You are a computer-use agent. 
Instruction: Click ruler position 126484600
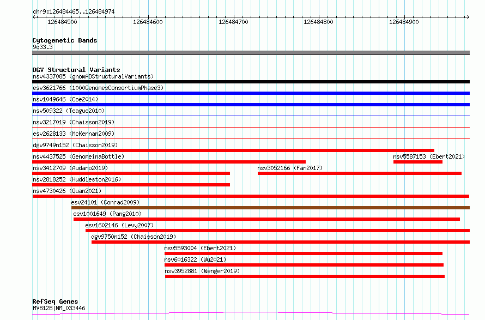(x=148, y=22)
